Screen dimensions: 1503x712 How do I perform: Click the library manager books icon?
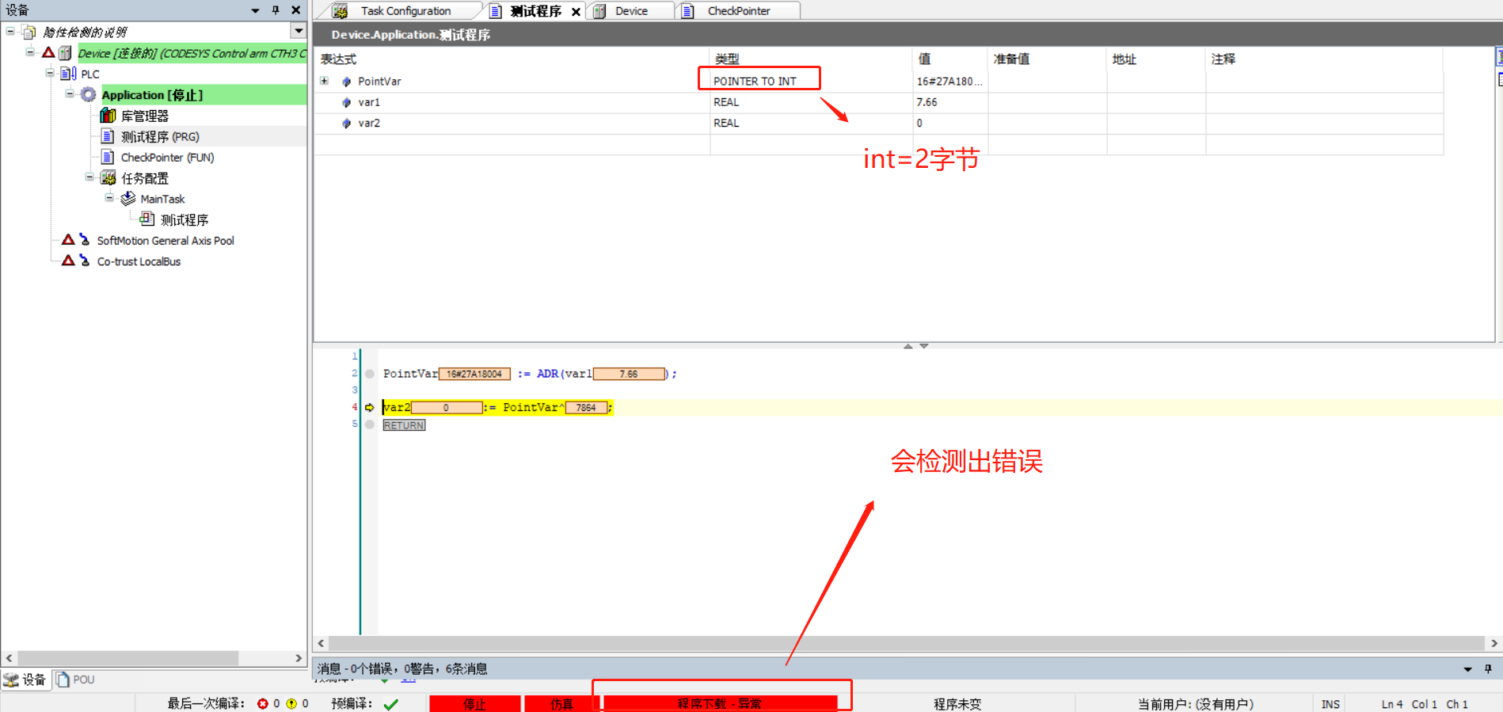coord(108,116)
